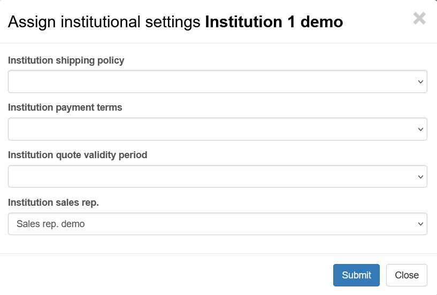Click the empty footer area left of Submit
Screen dimensions: 437x295
pyautogui.click(x=160, y=275)
